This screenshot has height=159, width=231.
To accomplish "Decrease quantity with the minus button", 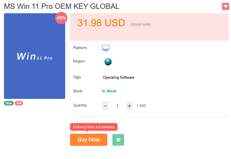I will [105, 106].
